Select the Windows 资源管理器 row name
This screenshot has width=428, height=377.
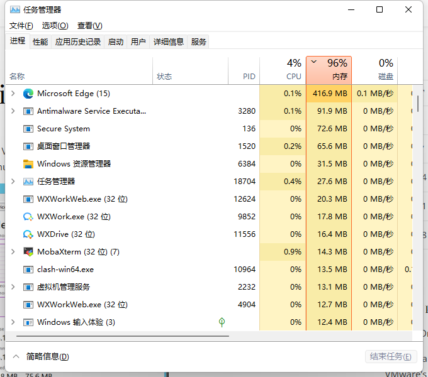coord(74,164)
